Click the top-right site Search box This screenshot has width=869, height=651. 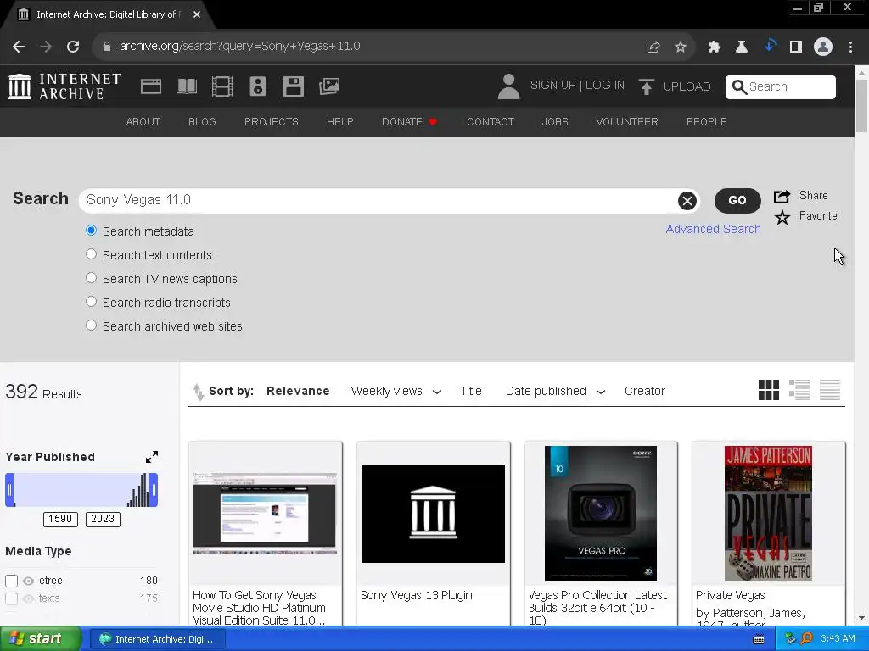tap(781, 87)
